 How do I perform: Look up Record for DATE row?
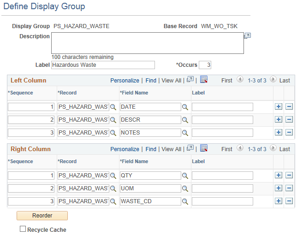coord(113,107)
